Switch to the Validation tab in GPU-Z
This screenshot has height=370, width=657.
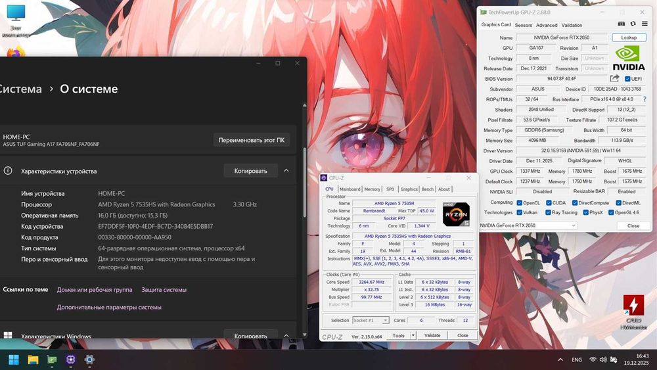(x=572, y=25)
